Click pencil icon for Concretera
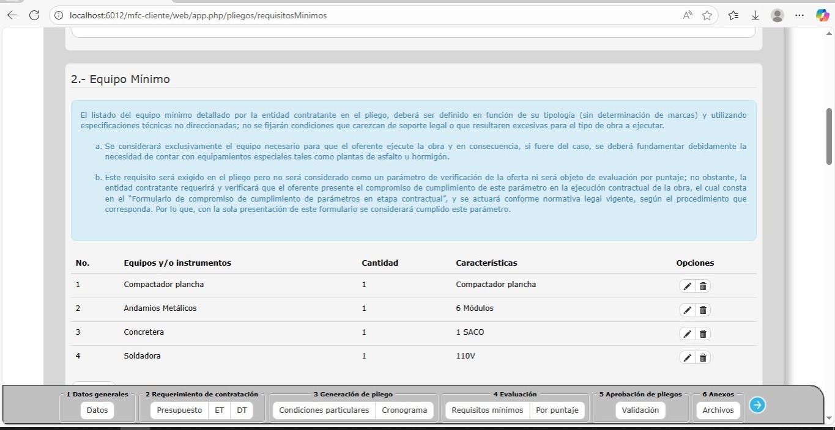Screen dimensions: 835x430 688,334
